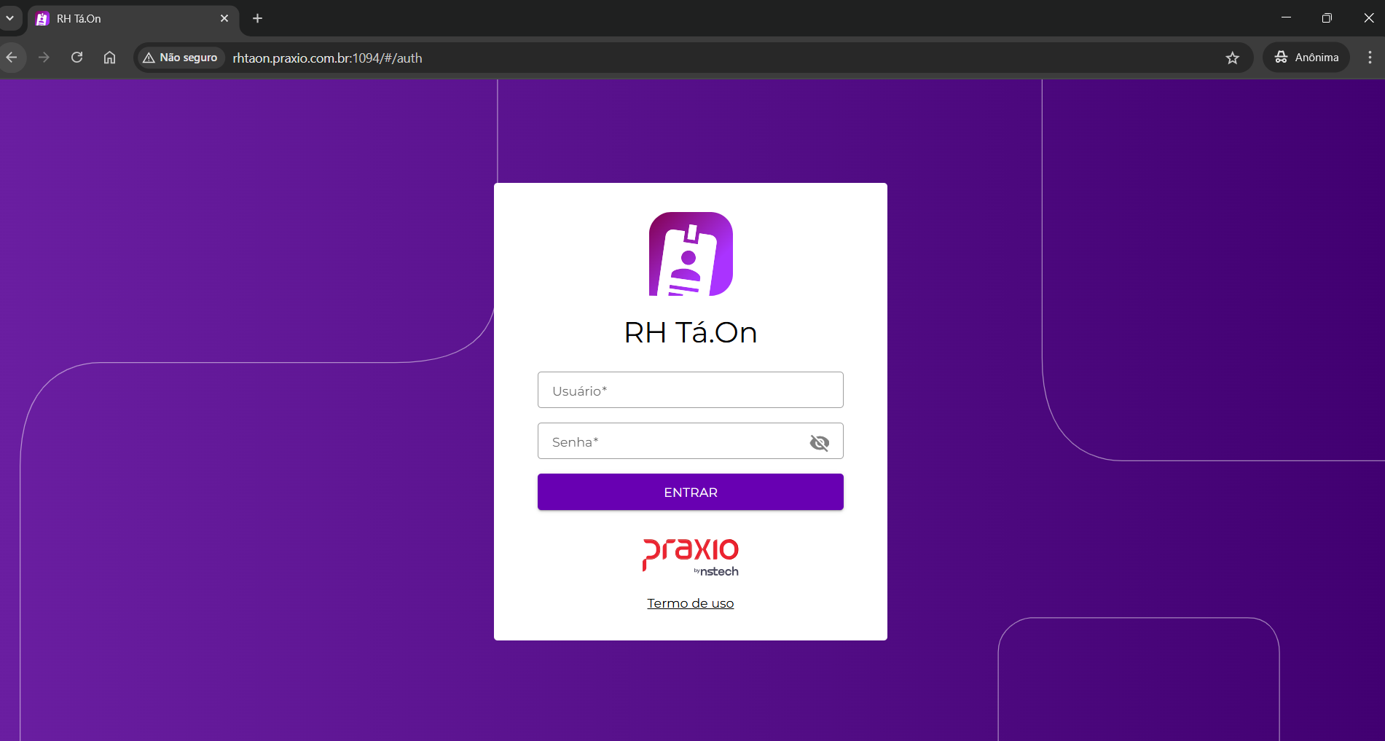Click the browser forward arrow

[x=44, y=58]
